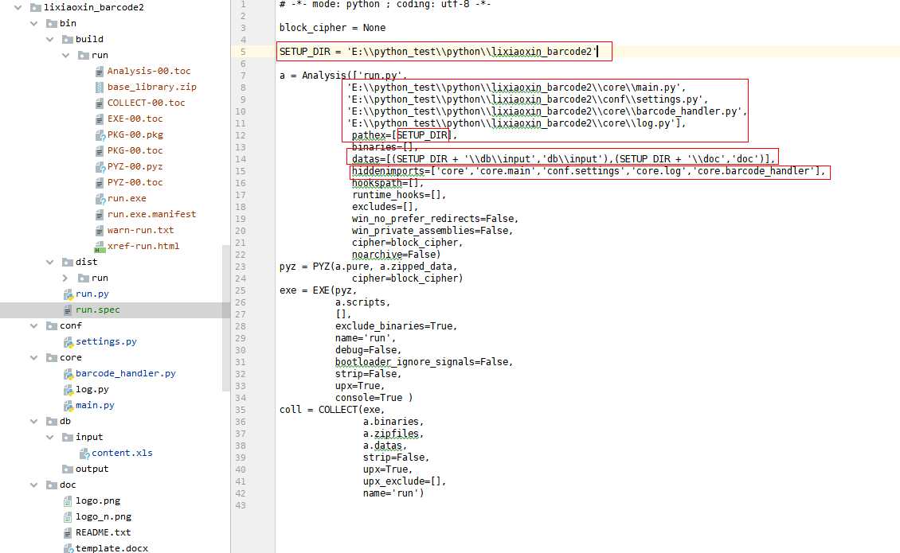Select the db folder name
The width and height of the screenshot is (900, 553).
click(x=65, y=421)
